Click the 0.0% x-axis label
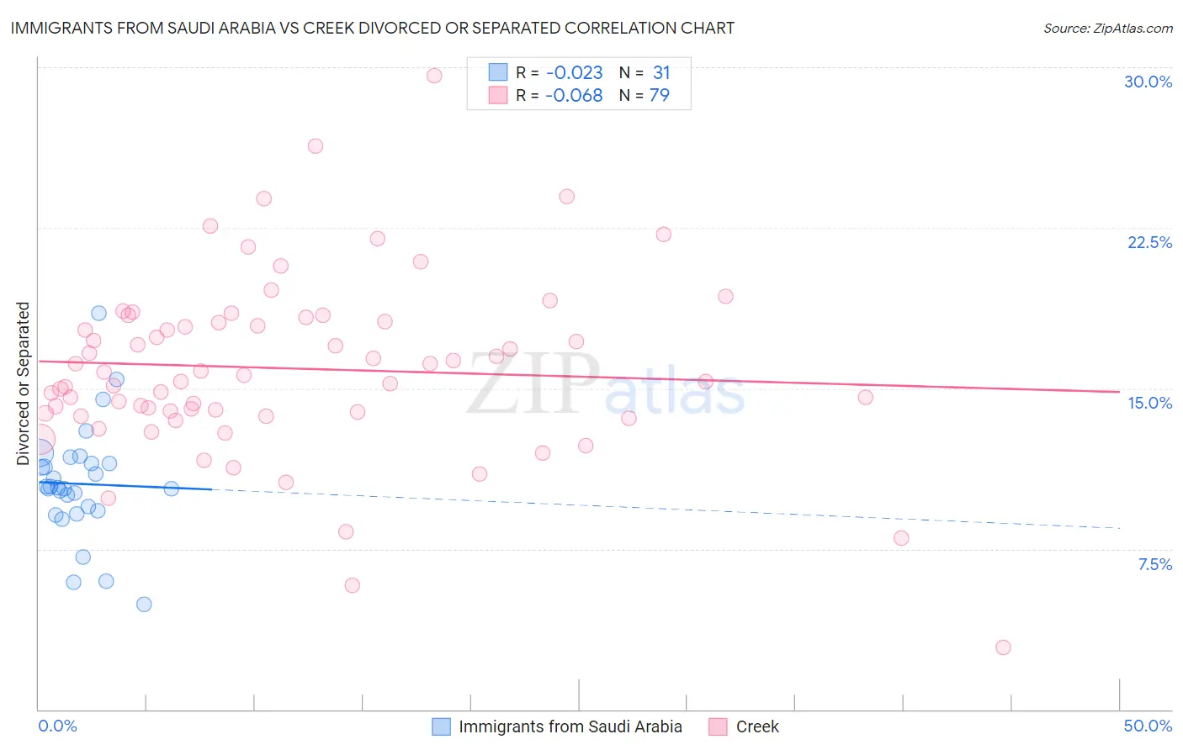Image resolution: width=1183 pixels, height=750 pixels. pos(57,726)
